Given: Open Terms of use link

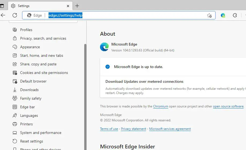Looking at the screenshot, I should [x=109, y=129].
